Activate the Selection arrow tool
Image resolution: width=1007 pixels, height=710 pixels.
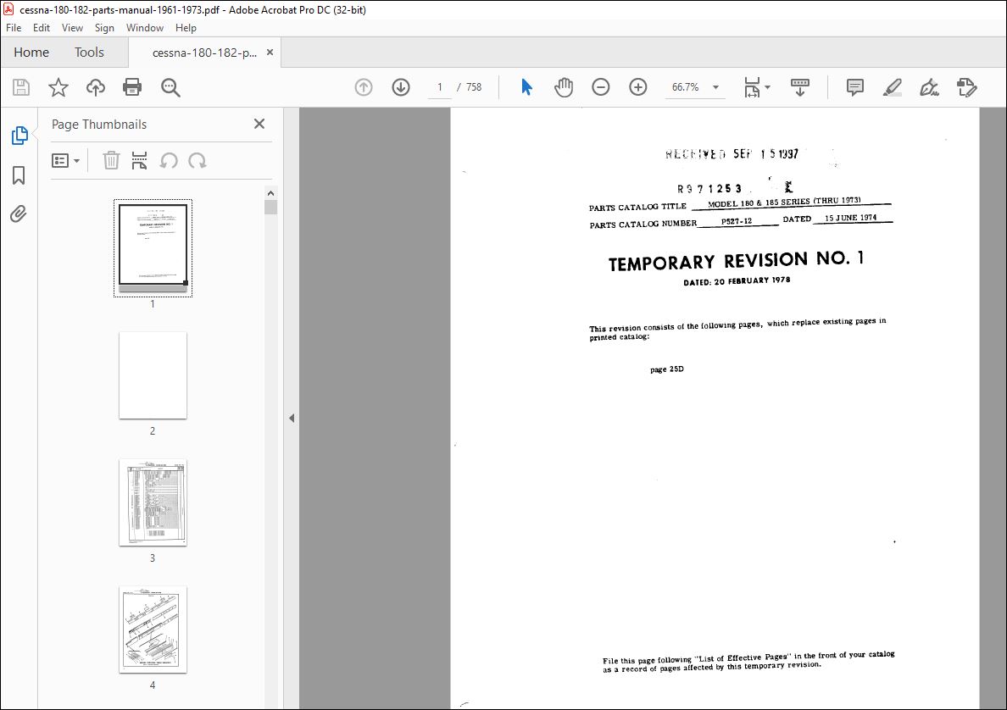click(526, 87)
